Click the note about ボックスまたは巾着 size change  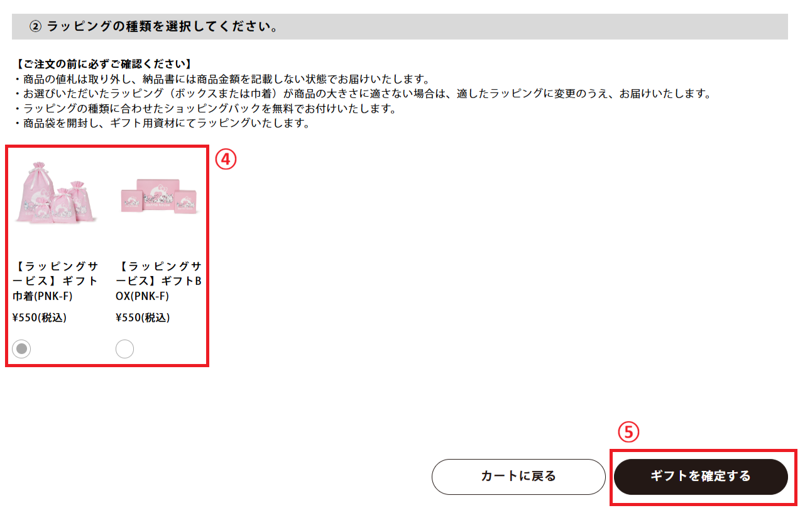tap(361, 94)
